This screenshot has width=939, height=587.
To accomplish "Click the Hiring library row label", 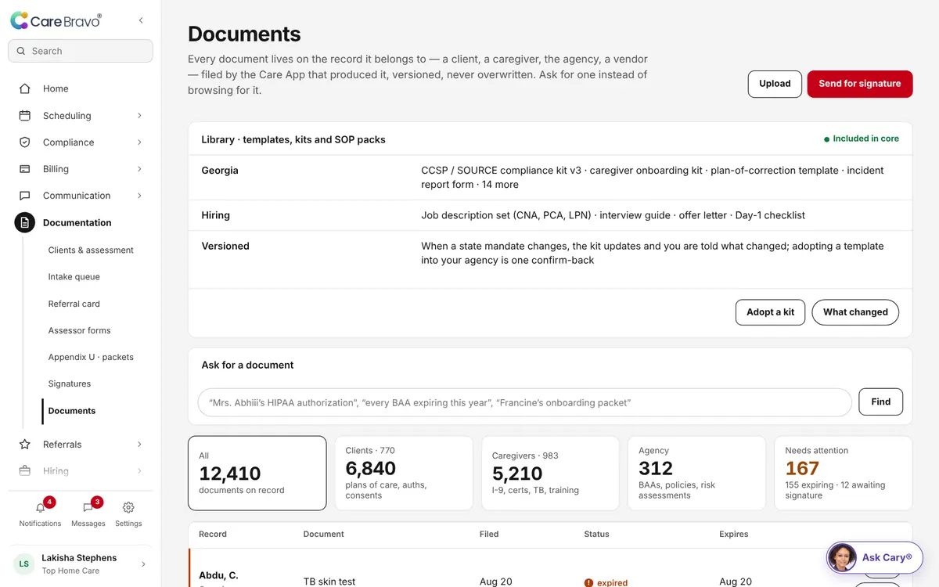I will tap(215, 215).
